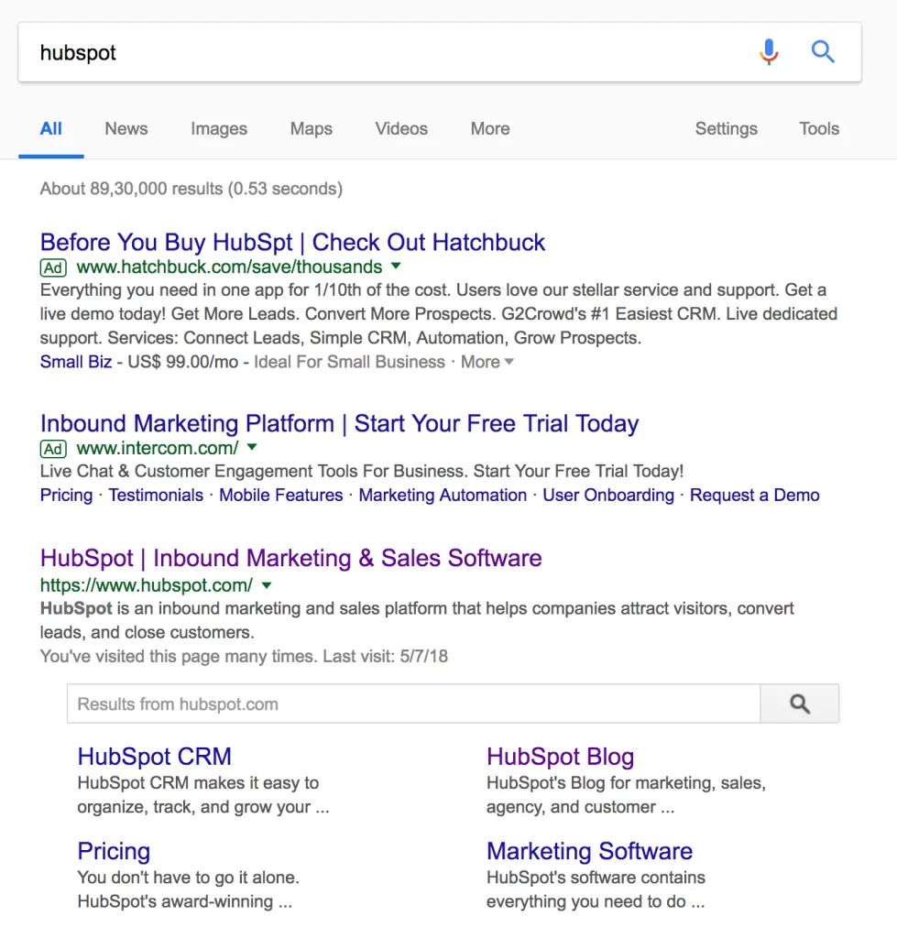Click the Hatchbuck ad headline
The image size is (897, 938).
pyautogui.click(x=291, y=242)
